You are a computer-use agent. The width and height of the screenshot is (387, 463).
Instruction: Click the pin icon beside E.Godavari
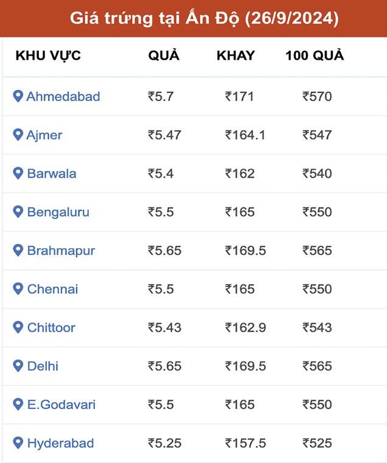click(18, 405)
